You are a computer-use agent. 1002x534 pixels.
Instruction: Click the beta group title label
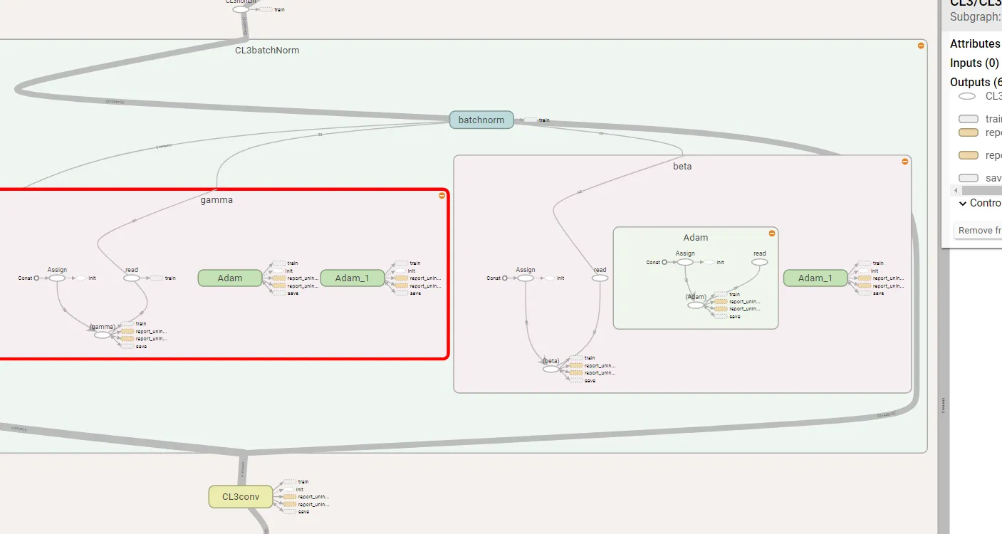coord(682,167)
